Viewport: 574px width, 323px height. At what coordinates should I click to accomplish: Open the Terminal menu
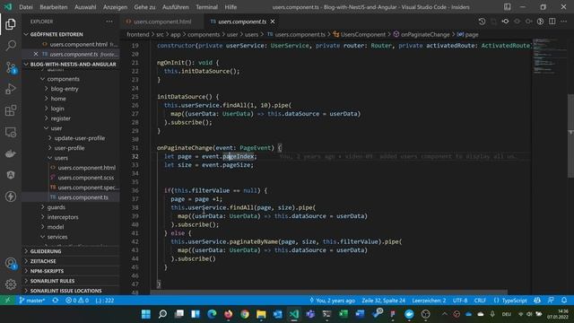[206, 7]
